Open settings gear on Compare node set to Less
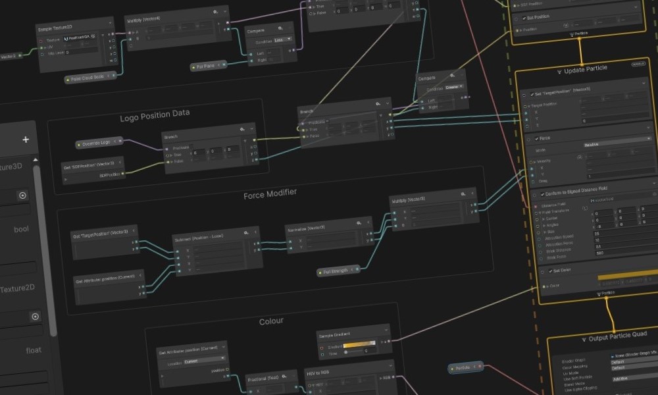658x395 pixels. (x=280, y=28)
